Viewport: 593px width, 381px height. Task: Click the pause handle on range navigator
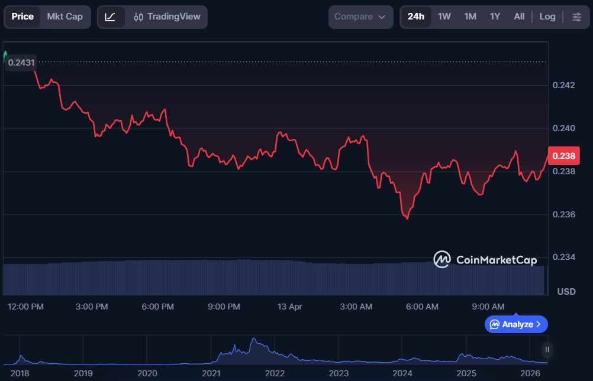point(547,350)
